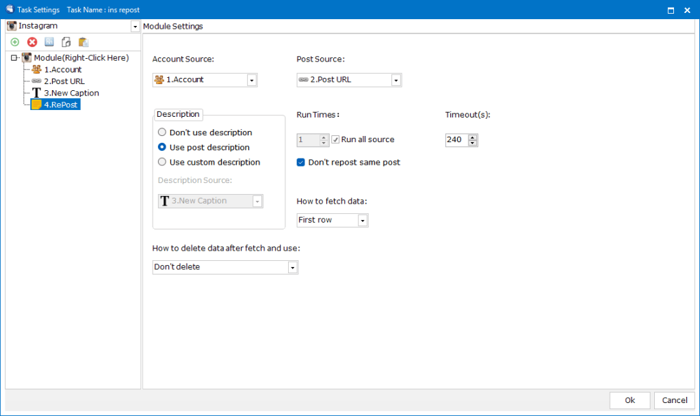This screenshot has height=416, width=700.
Task: Select the 4.RePost tree node
Action: click(x=60, y=105)
